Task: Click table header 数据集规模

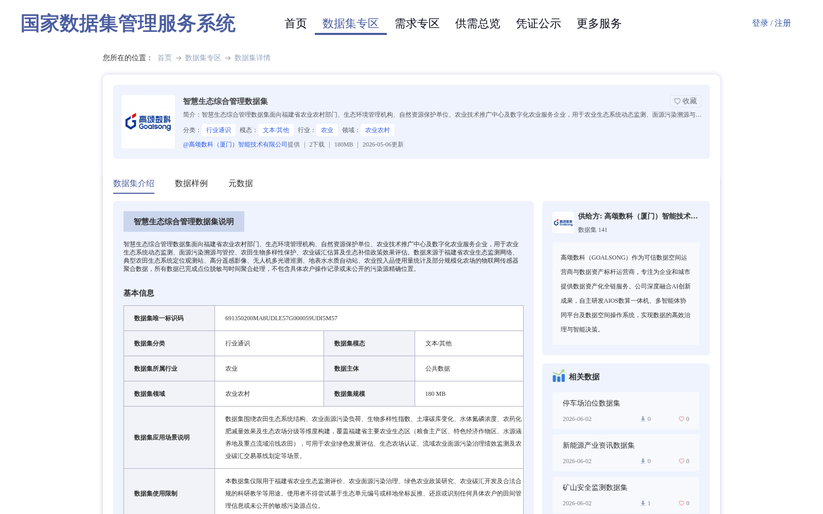Action: click(x=350, y=394)
